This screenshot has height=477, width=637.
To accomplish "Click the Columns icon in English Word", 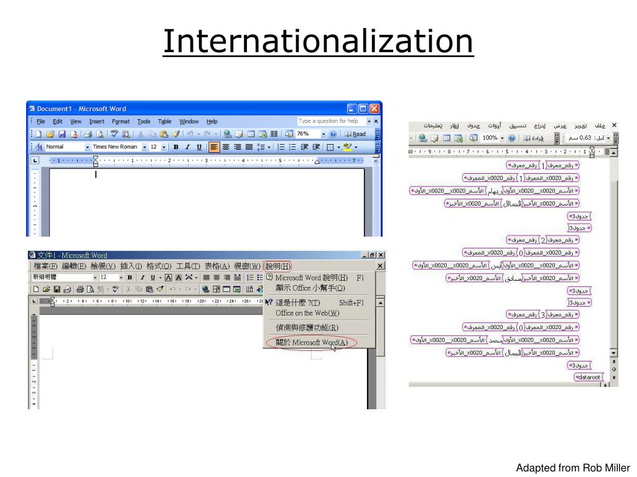I will pyautogui.click(x=274, y=134).
